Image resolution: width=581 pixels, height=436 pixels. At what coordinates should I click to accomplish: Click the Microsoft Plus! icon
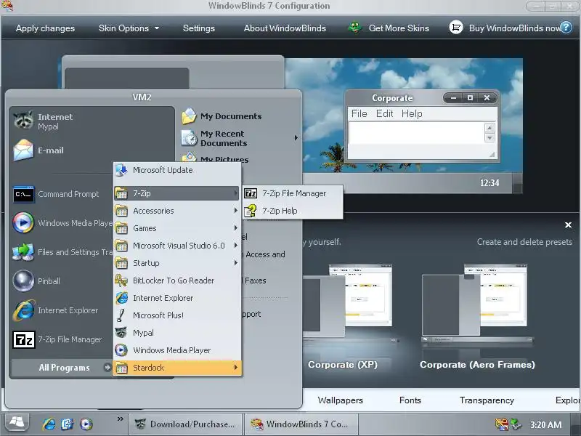(x=121, y=315)
